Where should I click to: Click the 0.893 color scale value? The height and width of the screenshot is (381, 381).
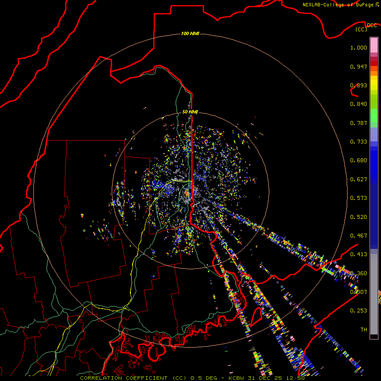point(359,85)
